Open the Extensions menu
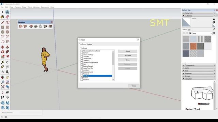This screenshot has height=122, width=218. click(45, 7)
